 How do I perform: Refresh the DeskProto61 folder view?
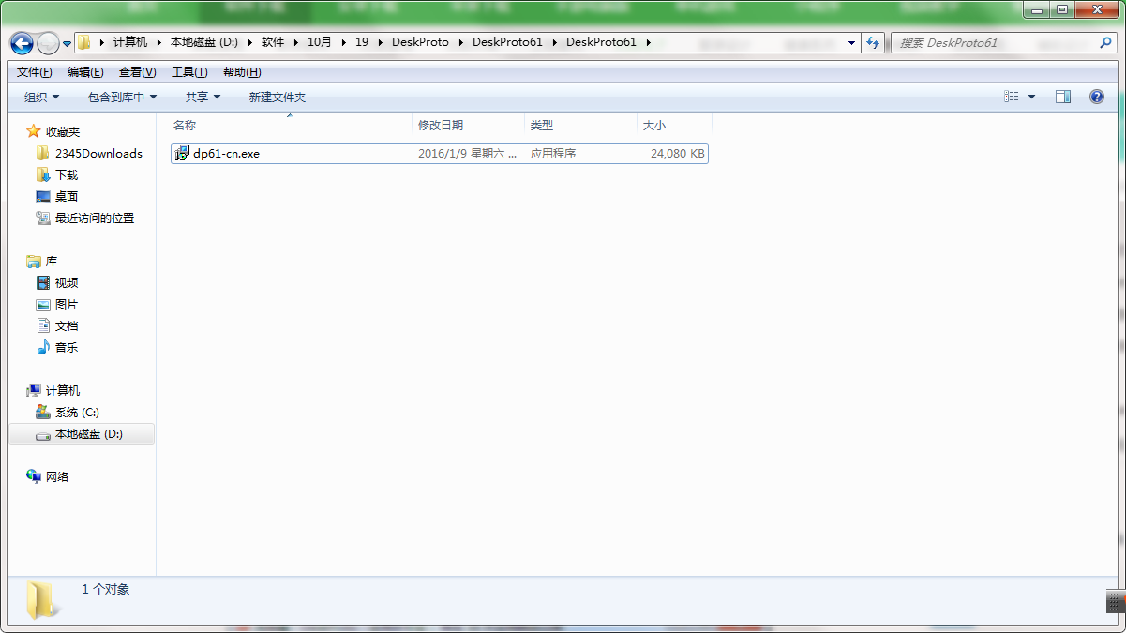click(873, 42)
